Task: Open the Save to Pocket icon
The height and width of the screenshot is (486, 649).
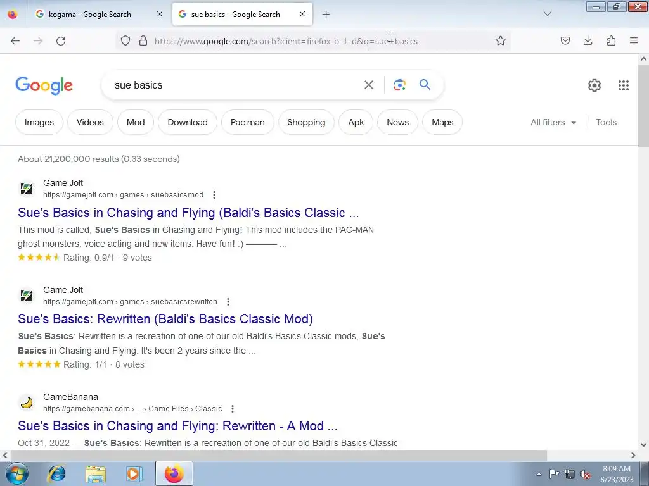Action: click(x=565, y=40)
